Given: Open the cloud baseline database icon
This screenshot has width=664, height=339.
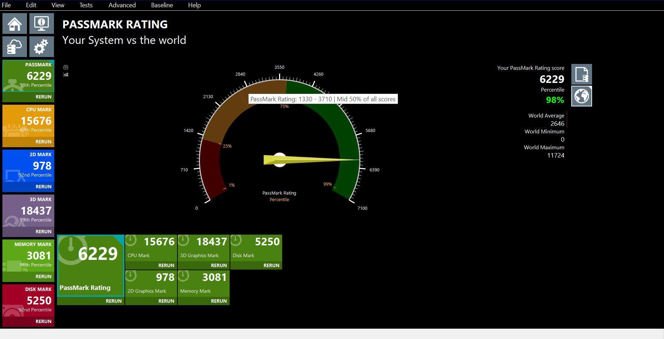Looking at the screenshot, I should coord(15,47).
